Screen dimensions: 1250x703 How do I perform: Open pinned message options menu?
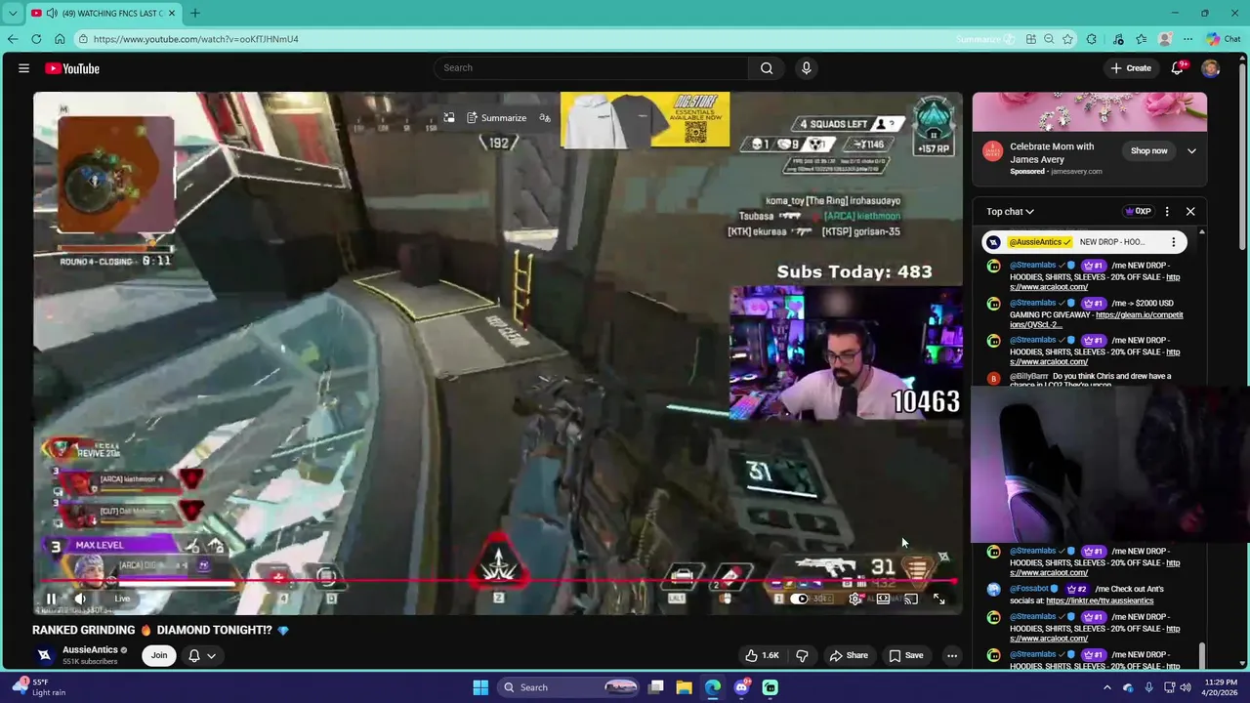click(1173, 242)
